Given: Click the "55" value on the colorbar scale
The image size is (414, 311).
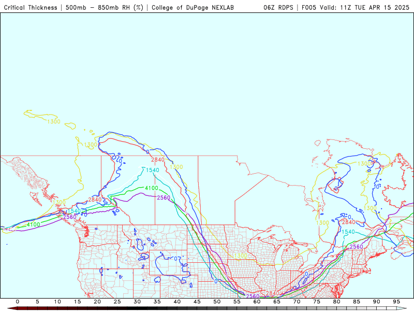Looking at the screenshot, I should (237, 302).
